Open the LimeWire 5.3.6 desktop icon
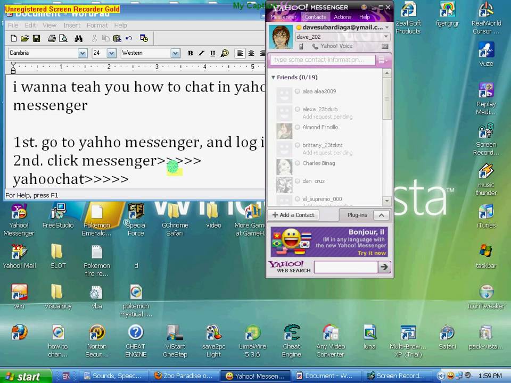The height and width of the screenshot is (383, 511). coord(252,341)
